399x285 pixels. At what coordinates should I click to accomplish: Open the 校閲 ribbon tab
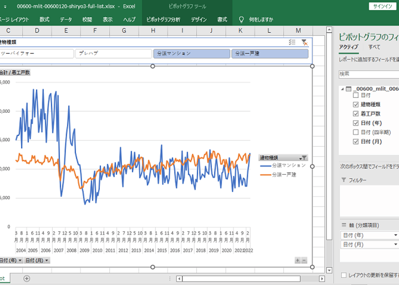coord(87,19)
